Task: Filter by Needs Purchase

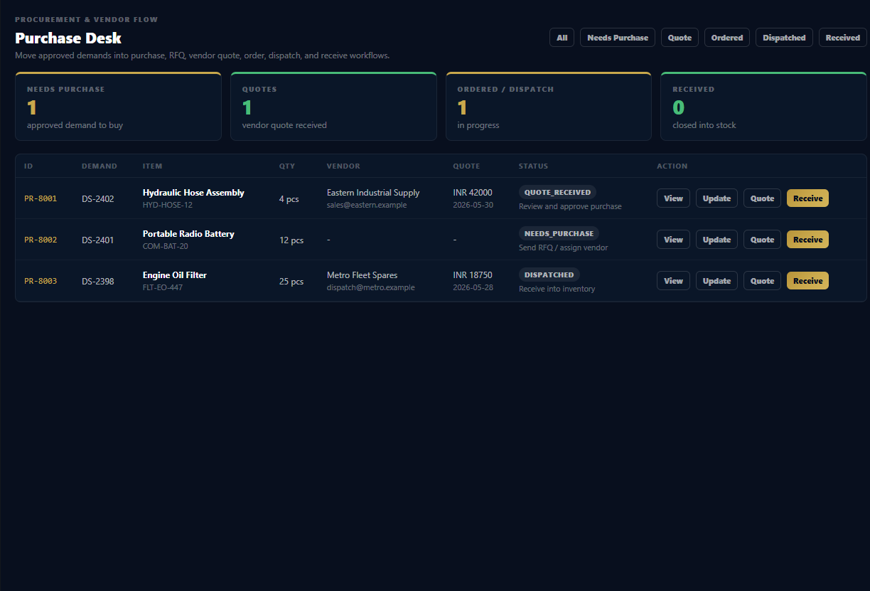Action: [x=618, y=38]
